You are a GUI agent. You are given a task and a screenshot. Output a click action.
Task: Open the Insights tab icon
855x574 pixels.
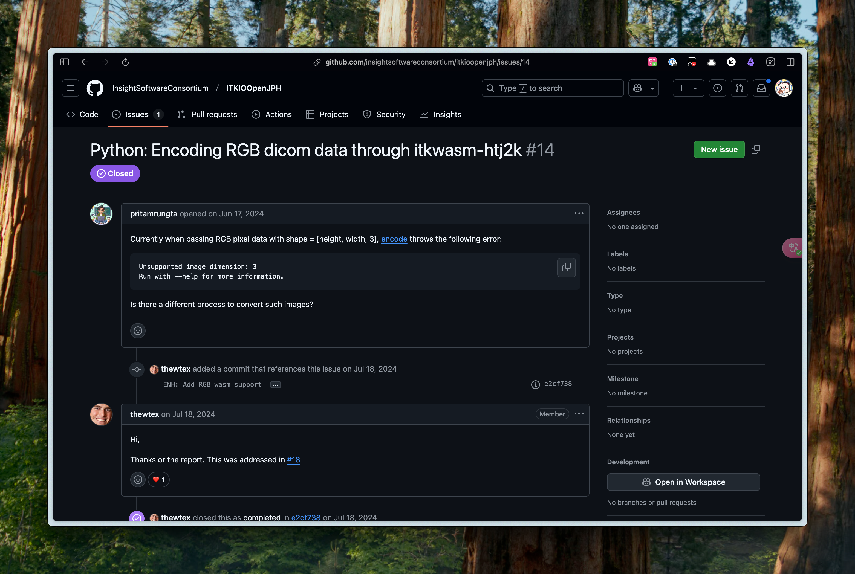coord(424,114)
